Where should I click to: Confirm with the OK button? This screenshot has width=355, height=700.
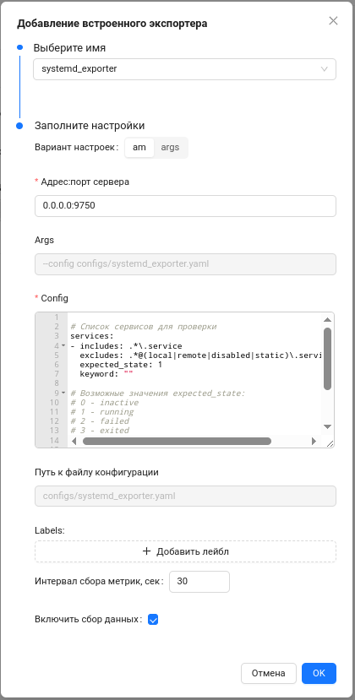[319, 673]
